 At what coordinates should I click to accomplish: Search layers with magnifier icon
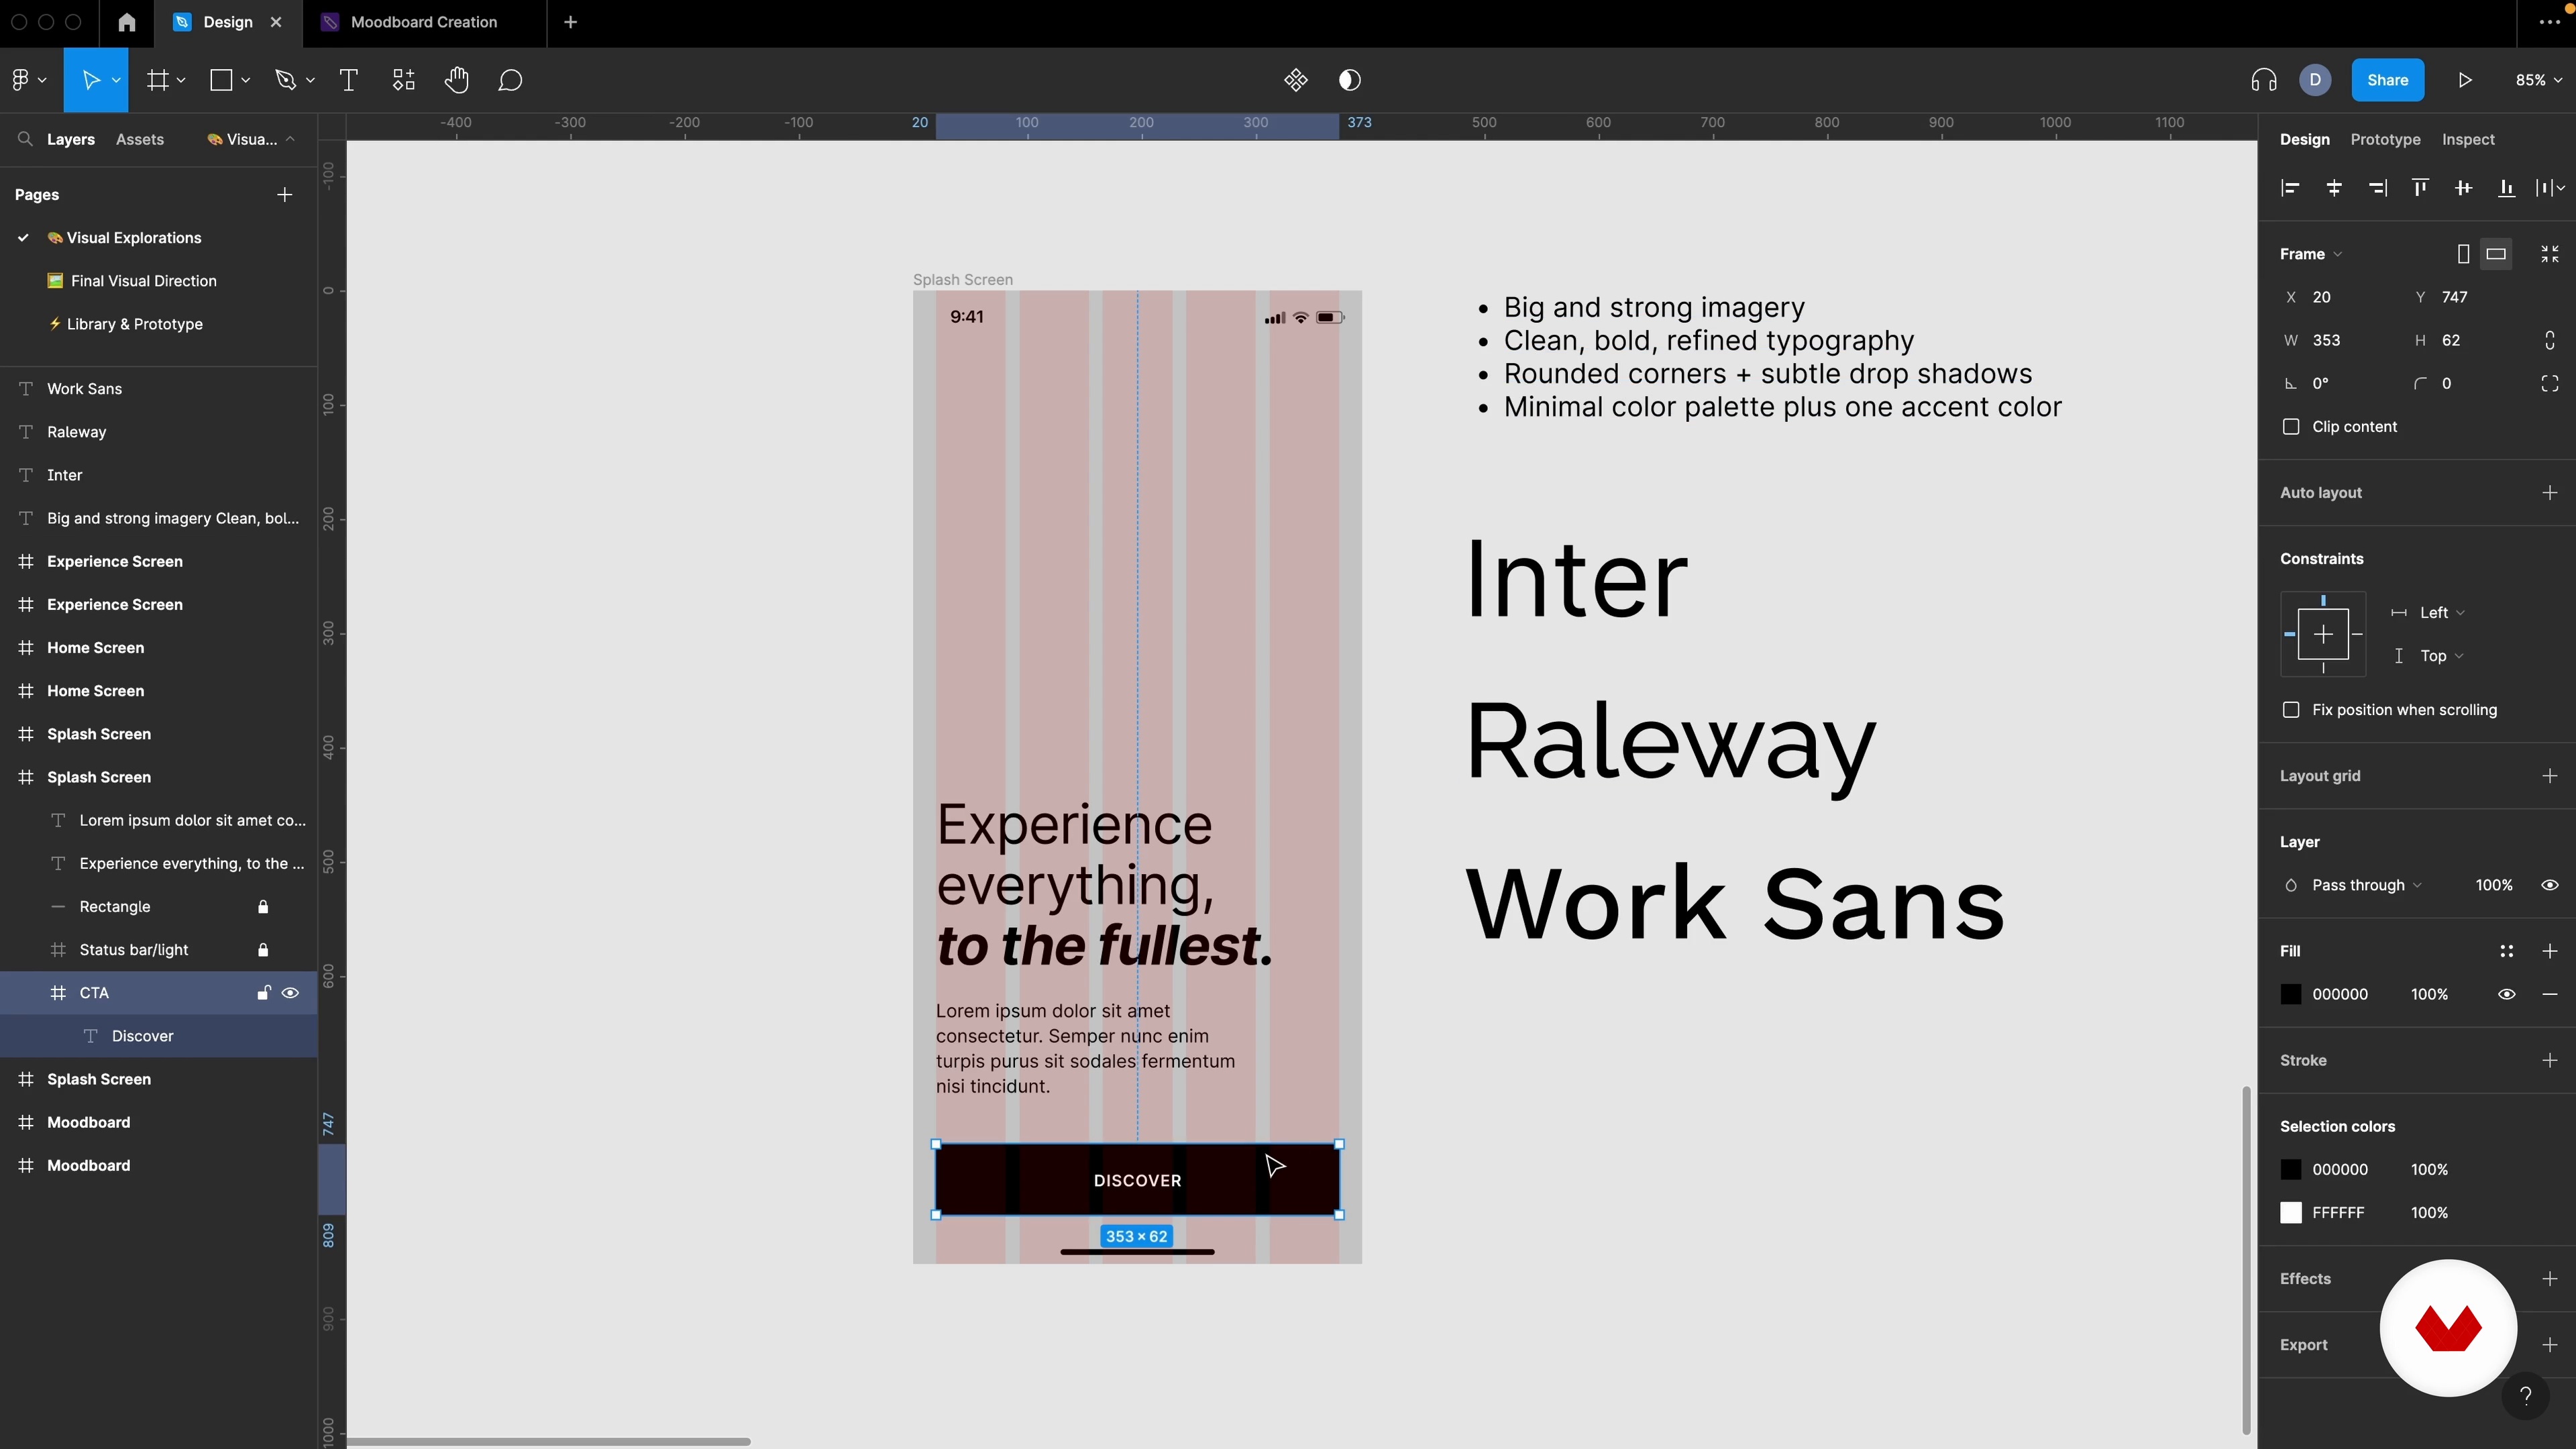click(x=25, y=139)
